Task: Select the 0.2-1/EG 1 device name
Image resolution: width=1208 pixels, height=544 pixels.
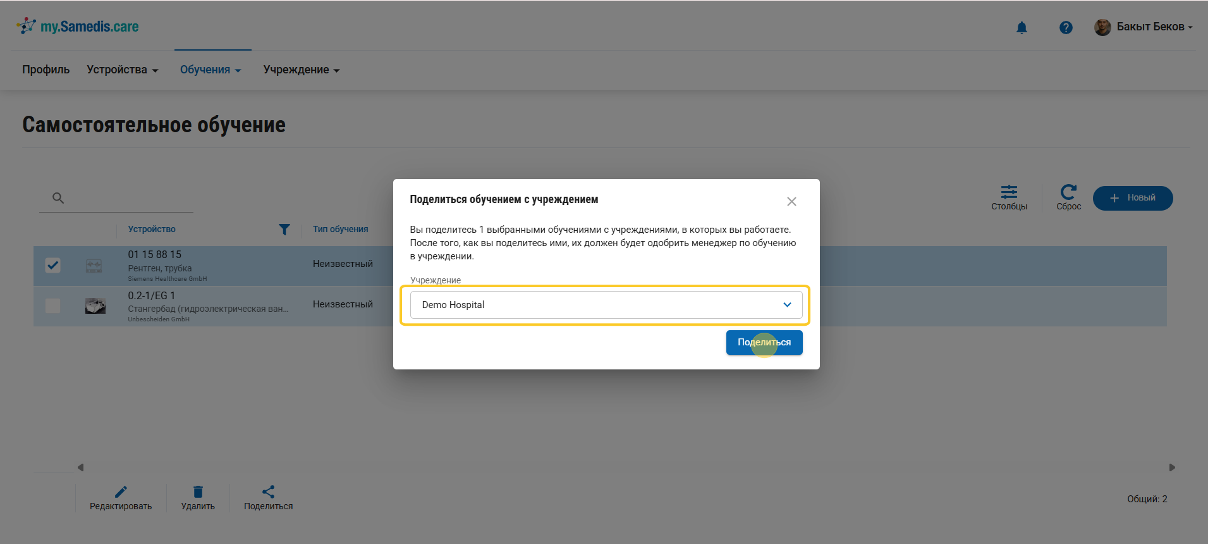Action: [152, 295]
